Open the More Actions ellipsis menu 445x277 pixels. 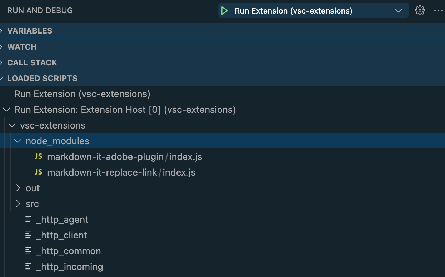tap(438, 11)
